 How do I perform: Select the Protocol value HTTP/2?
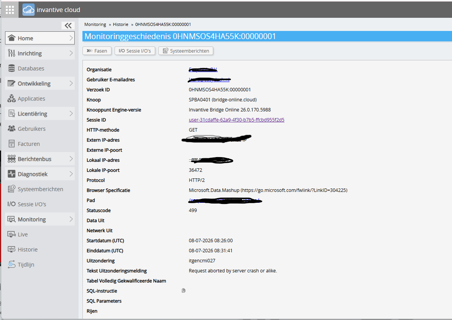(197, 180)
